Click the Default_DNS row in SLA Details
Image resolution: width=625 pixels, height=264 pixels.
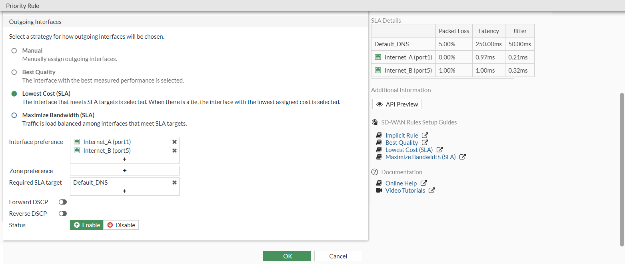click(x=453, y=44)
